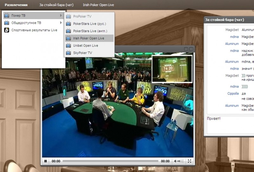Select Общедоступное ТВ menu entry
254x172 pixels.
[33, 23]
